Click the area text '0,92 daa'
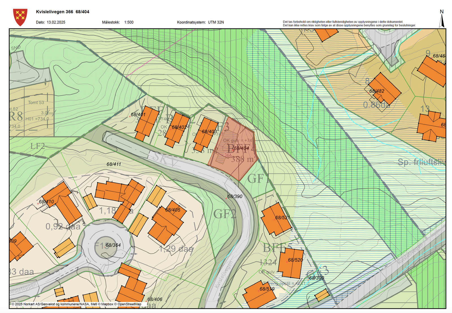452x313 pixels. click(x=63, y=226)
